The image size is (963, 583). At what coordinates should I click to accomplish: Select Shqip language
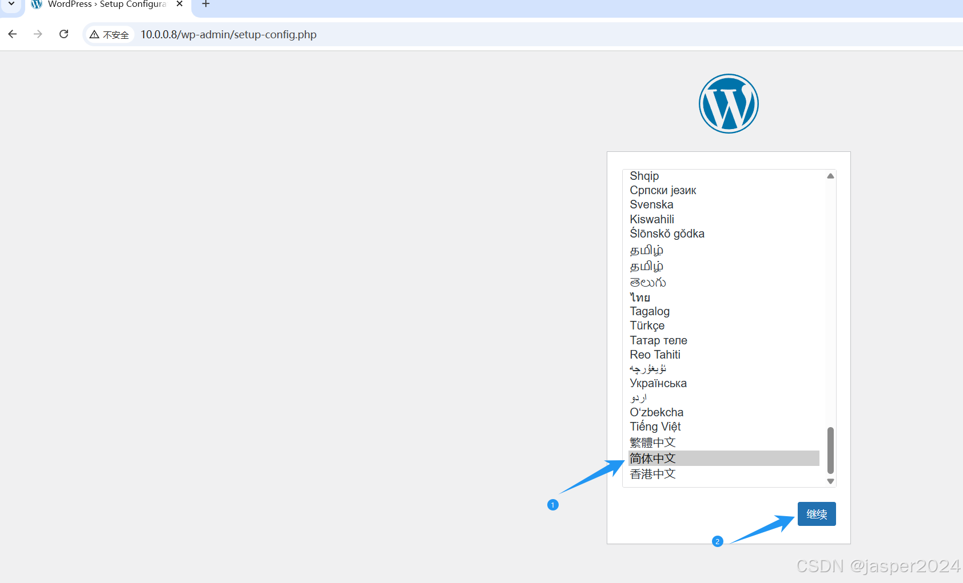pos(723,176)
